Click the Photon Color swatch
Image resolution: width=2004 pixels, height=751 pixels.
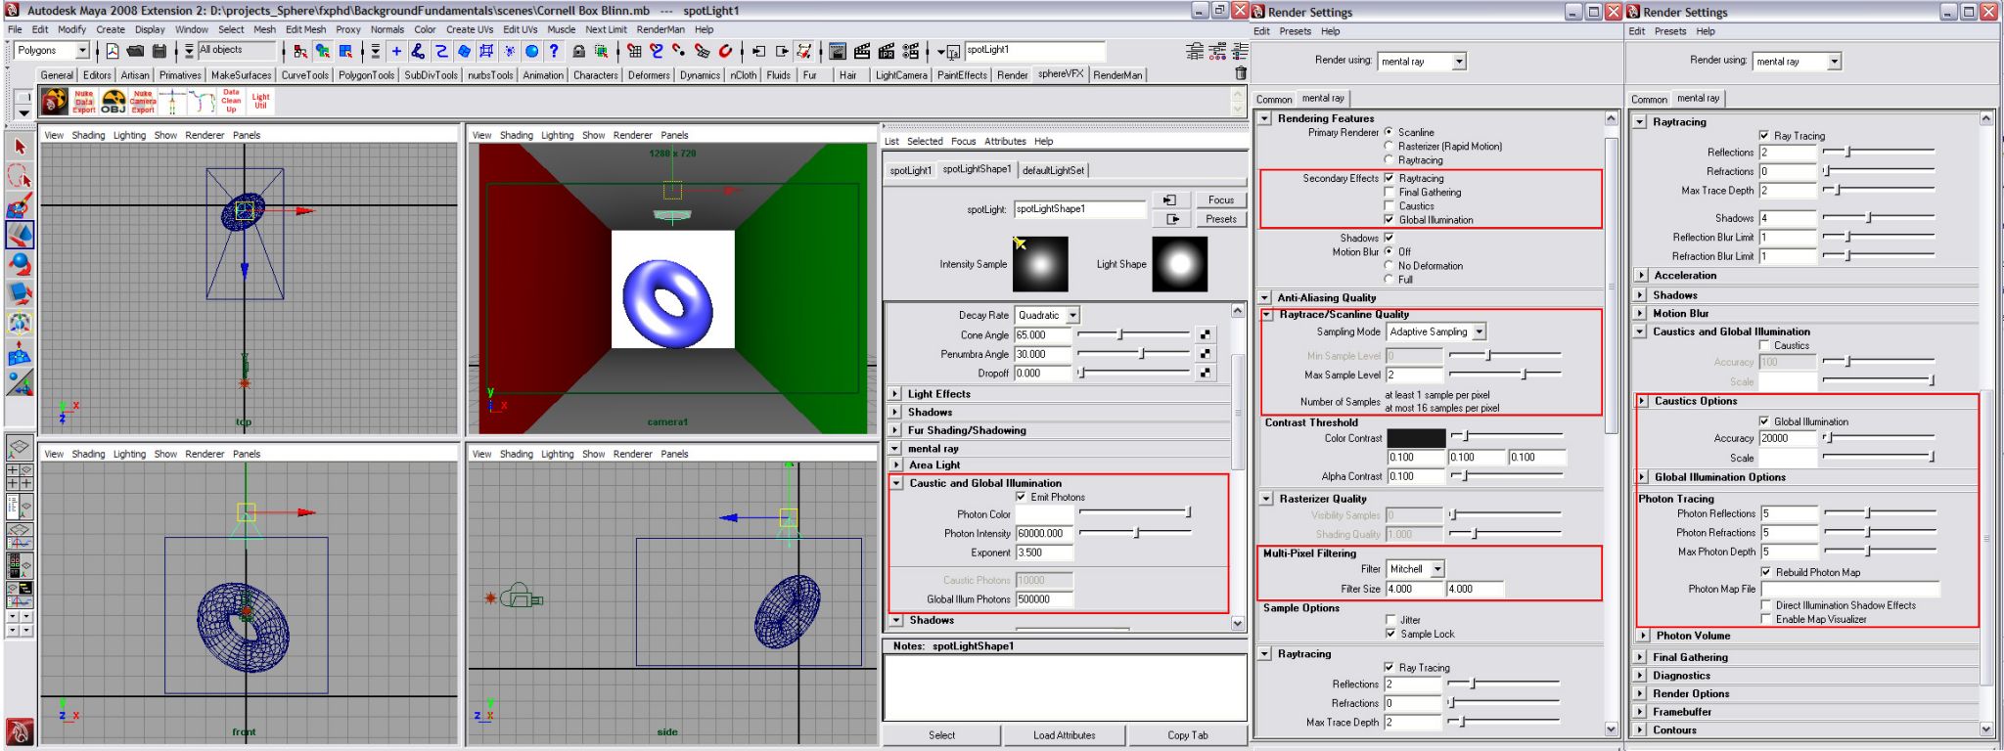tap(1044, 514)
